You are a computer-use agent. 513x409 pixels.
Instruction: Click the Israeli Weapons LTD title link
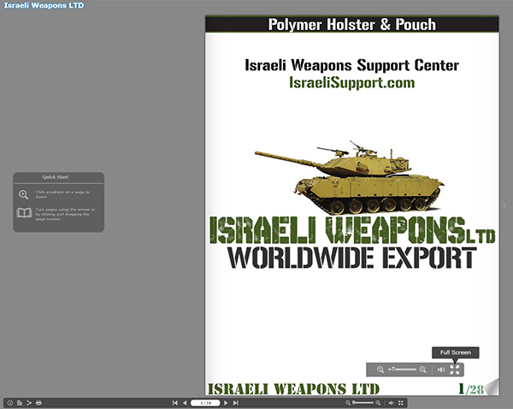click(x=44, y=5)
